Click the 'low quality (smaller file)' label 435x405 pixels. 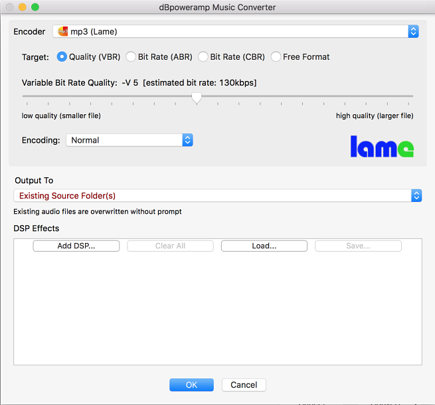[61, 116]
